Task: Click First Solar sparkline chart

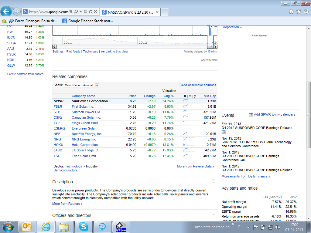Action: pyautogui.click(x=189, y=106)
